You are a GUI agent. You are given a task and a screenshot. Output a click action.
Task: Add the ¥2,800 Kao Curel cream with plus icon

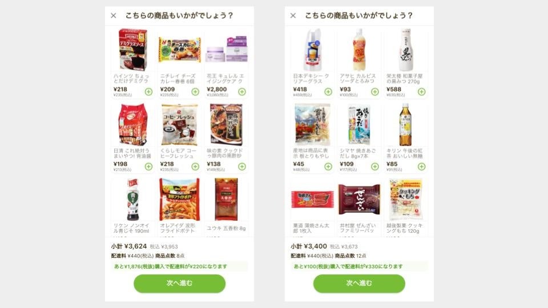242,92
